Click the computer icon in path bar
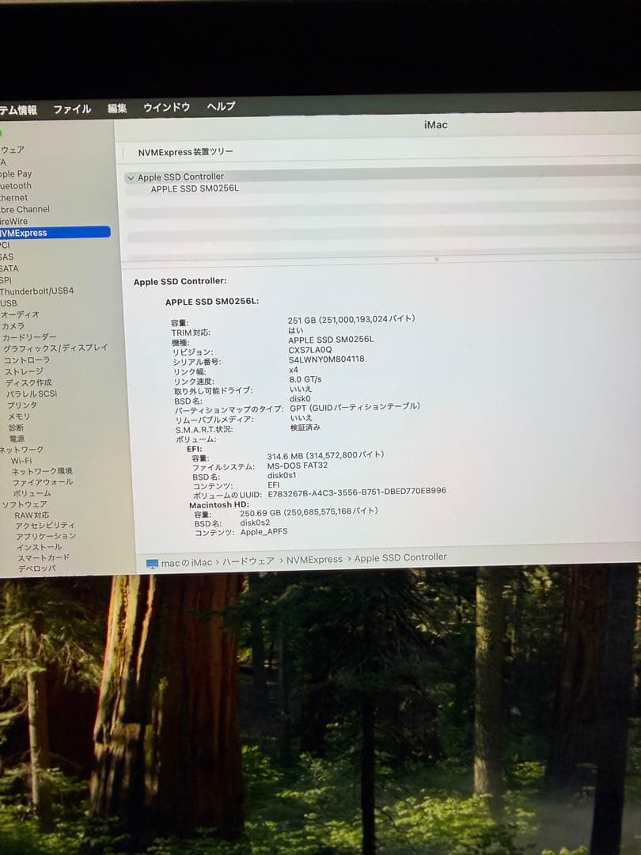This screenshot has width=641, height=855. [152, 564]
